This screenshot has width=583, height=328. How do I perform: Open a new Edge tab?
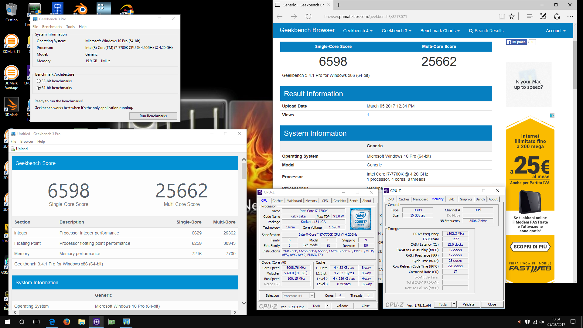coord(338,5)
